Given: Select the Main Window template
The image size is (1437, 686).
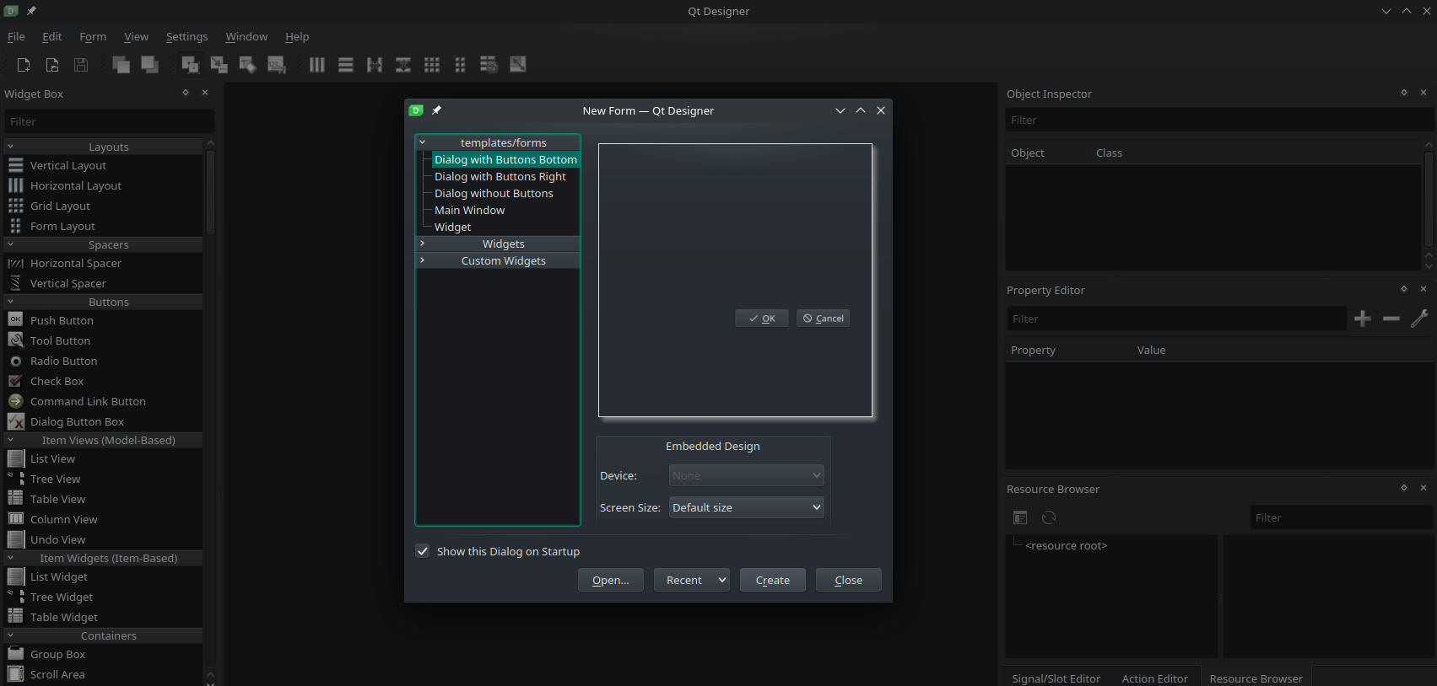Looking at the screenshot, I should pos(470,210).
